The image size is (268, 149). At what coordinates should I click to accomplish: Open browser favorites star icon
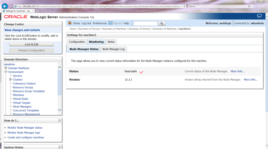[261, 6]
